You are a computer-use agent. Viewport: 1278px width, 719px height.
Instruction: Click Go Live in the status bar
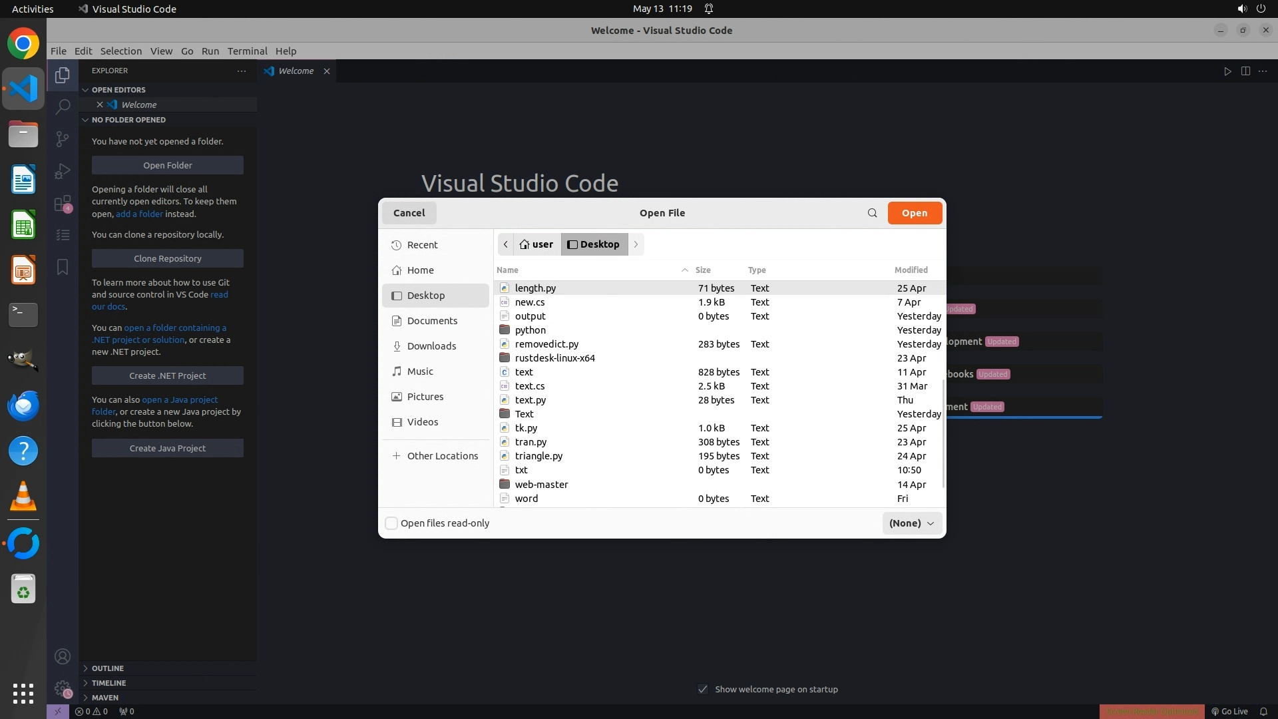click(1229, 711)
